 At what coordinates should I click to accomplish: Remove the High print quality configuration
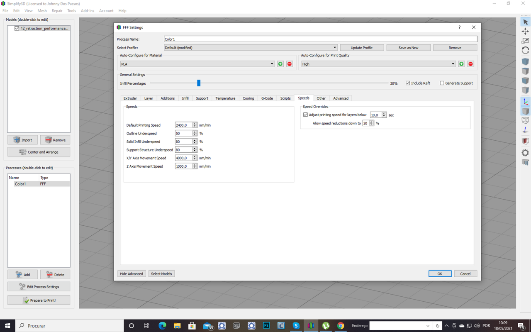point(470,64)
